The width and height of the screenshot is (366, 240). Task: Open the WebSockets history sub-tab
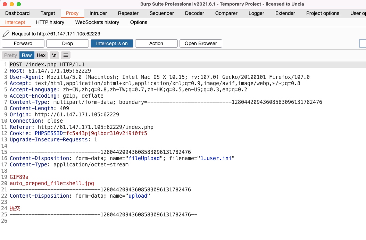point(97,23)
